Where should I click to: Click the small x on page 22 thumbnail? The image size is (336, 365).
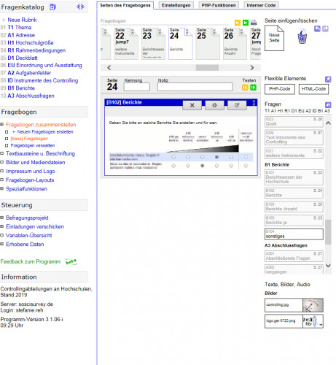(133, 31)
